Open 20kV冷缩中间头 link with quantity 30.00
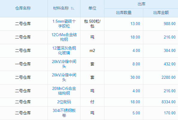The height and width of the screenshot is (120, 178). coord(64,77)
